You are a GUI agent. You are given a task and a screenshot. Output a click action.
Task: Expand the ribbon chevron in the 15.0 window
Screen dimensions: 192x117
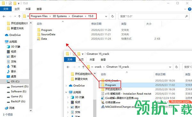[185, 9]
